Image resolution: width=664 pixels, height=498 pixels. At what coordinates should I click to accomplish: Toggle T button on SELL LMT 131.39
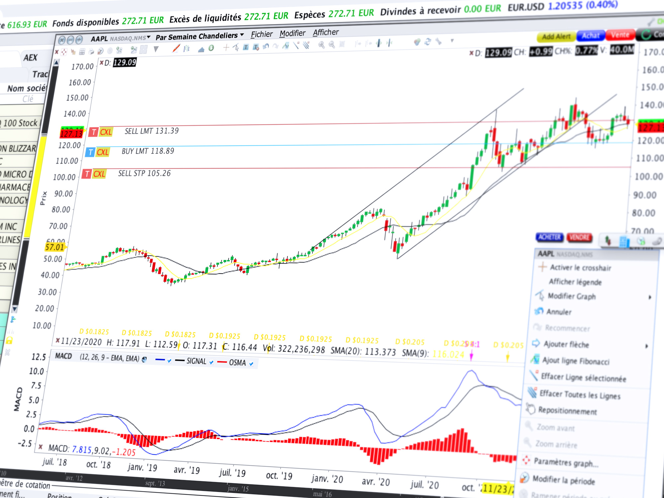pyautogui.click(x=94, y=132)
